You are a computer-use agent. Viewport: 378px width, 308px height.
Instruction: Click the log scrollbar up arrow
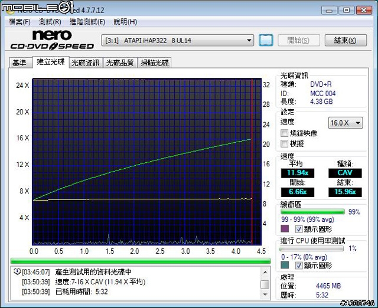[265, 272]
